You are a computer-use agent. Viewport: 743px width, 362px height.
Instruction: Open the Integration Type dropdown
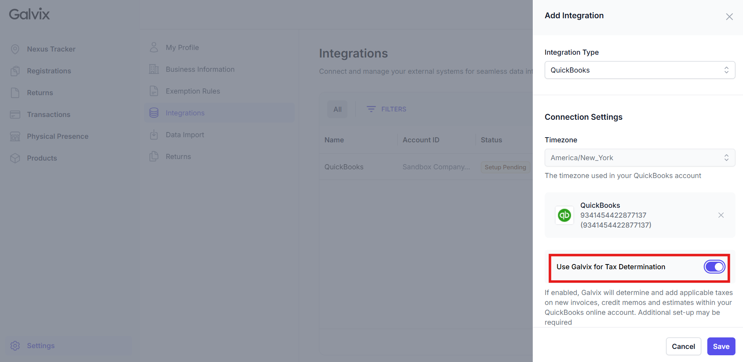[640, 70]
